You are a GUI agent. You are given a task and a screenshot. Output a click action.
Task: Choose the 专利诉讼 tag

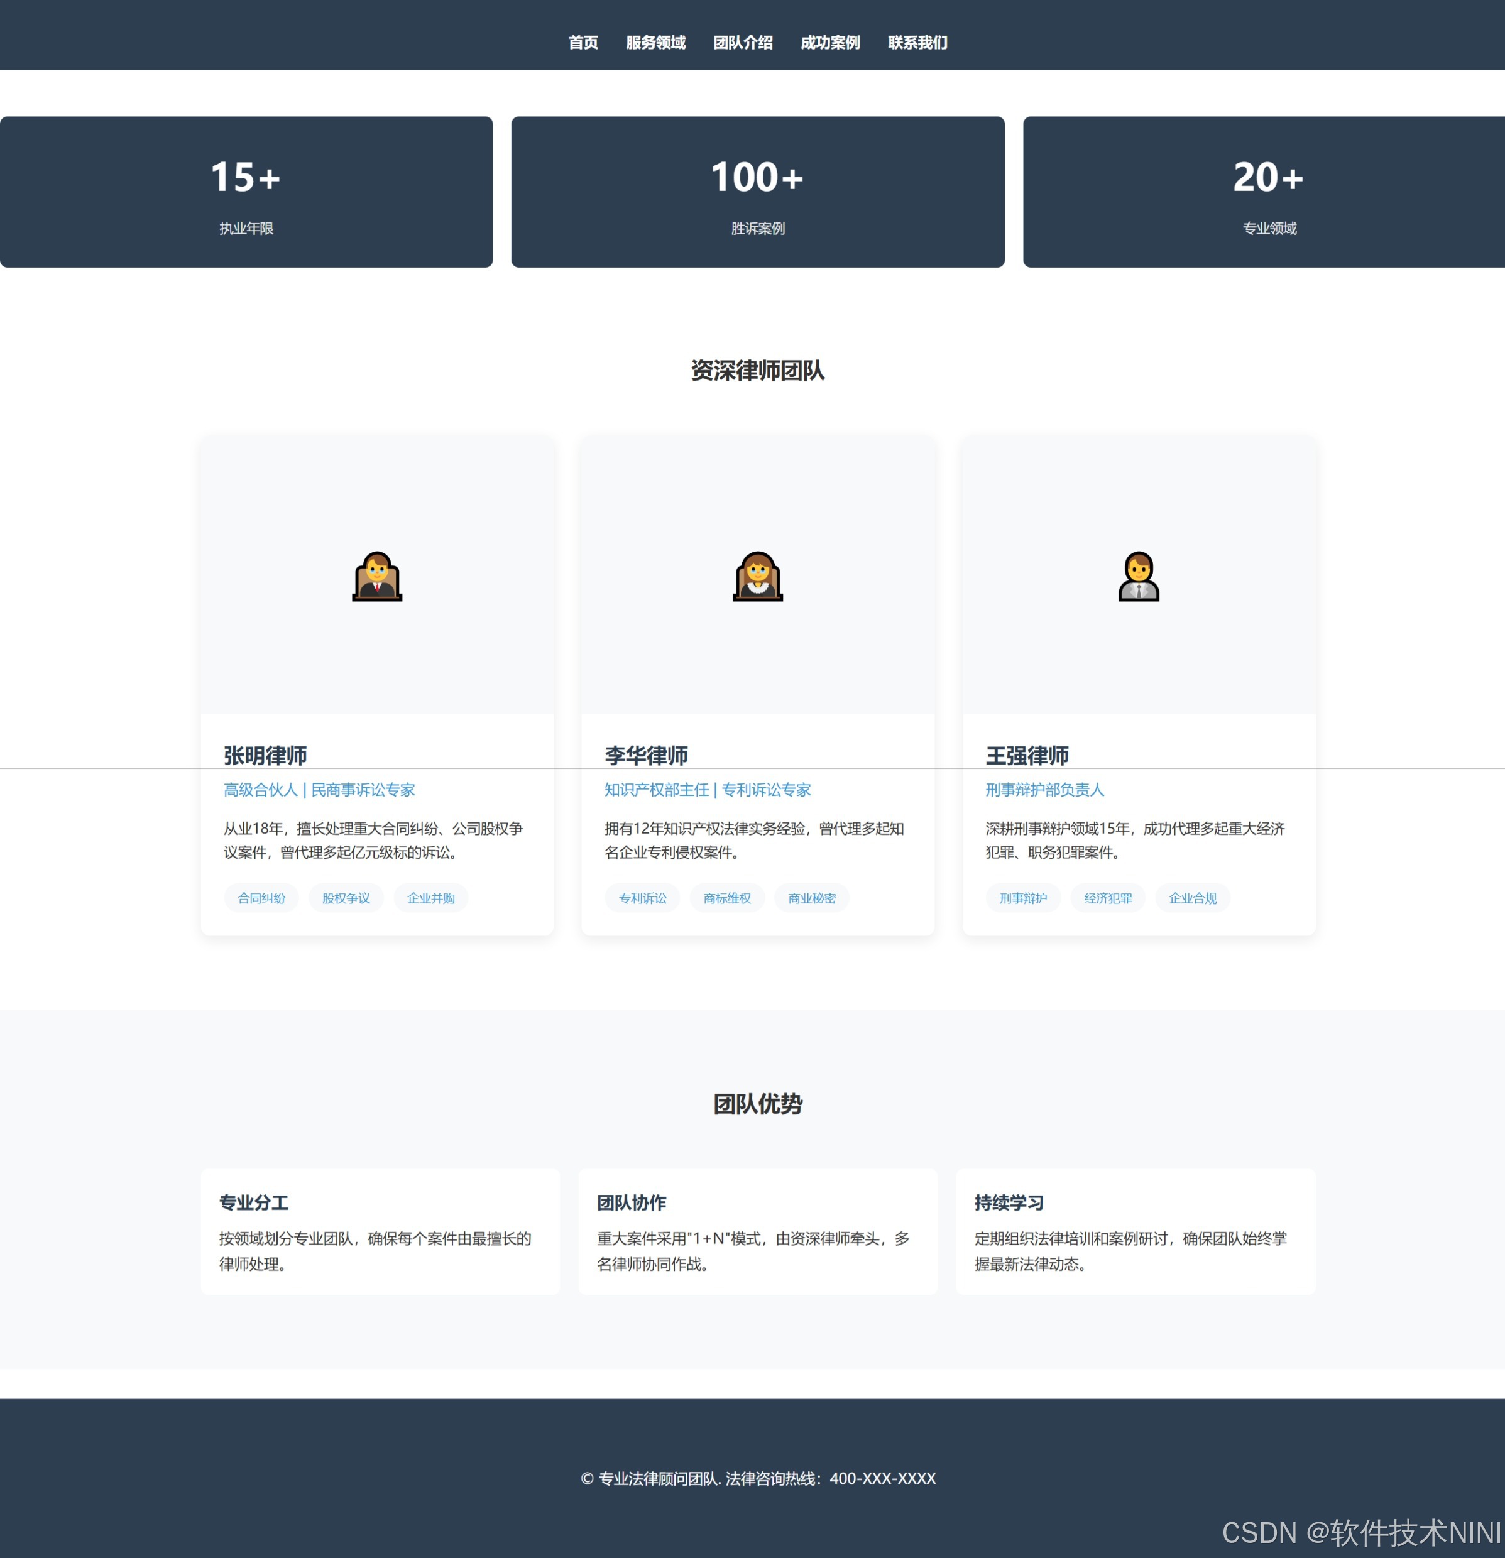click(x=642, y=898)
